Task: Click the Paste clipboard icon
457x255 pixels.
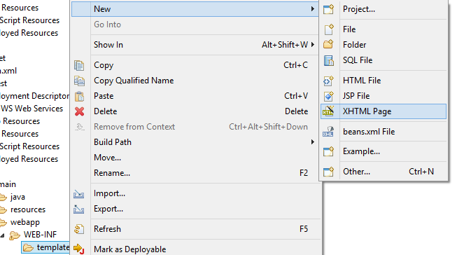Action: coord(79,96)
